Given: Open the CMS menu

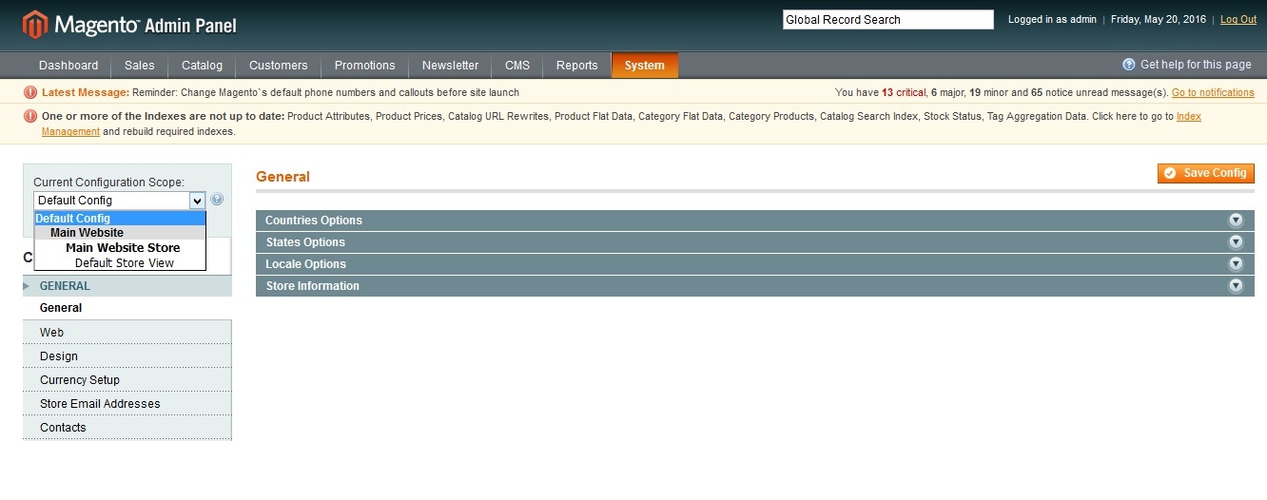Looking at the screenshot, I should [517, 66].
